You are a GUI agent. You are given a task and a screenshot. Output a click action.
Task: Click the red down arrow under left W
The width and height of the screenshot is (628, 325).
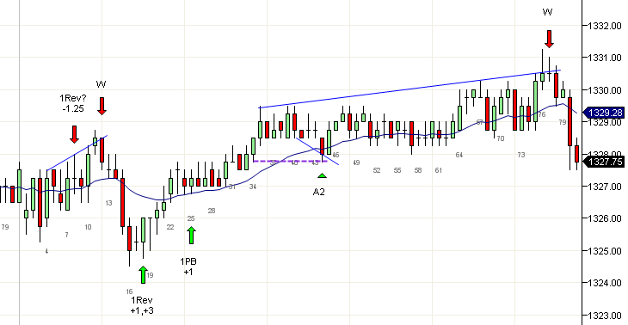[102, 106]
